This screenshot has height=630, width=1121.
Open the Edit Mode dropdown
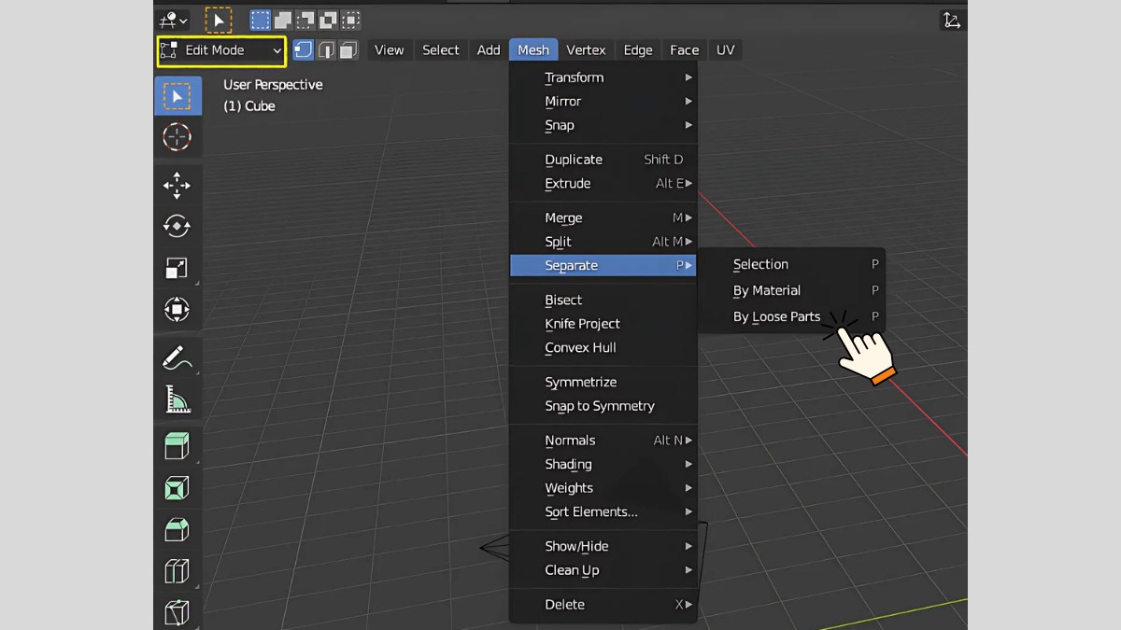[221, 50]
